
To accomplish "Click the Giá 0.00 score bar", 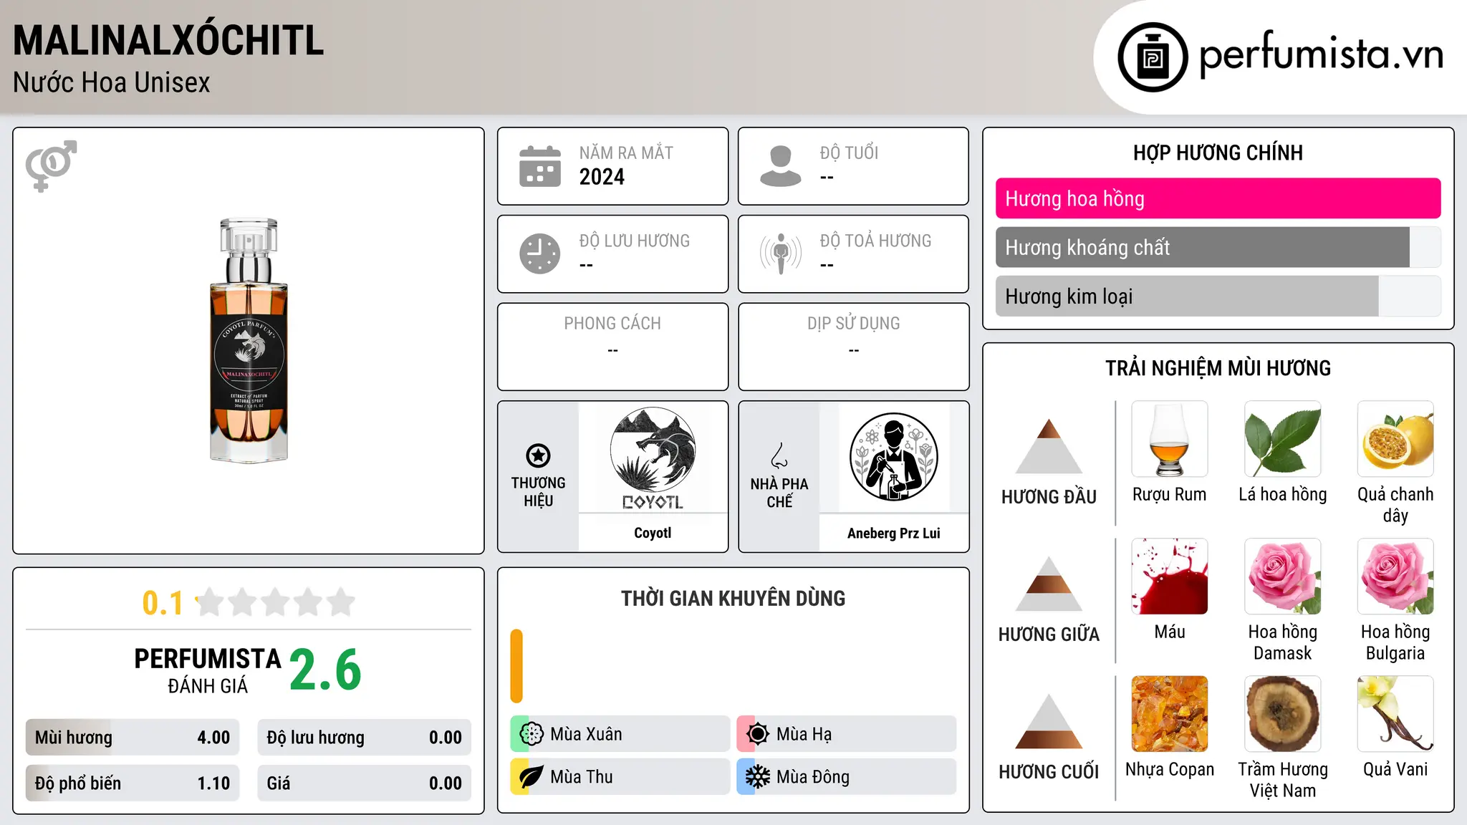I will [364, 783].
